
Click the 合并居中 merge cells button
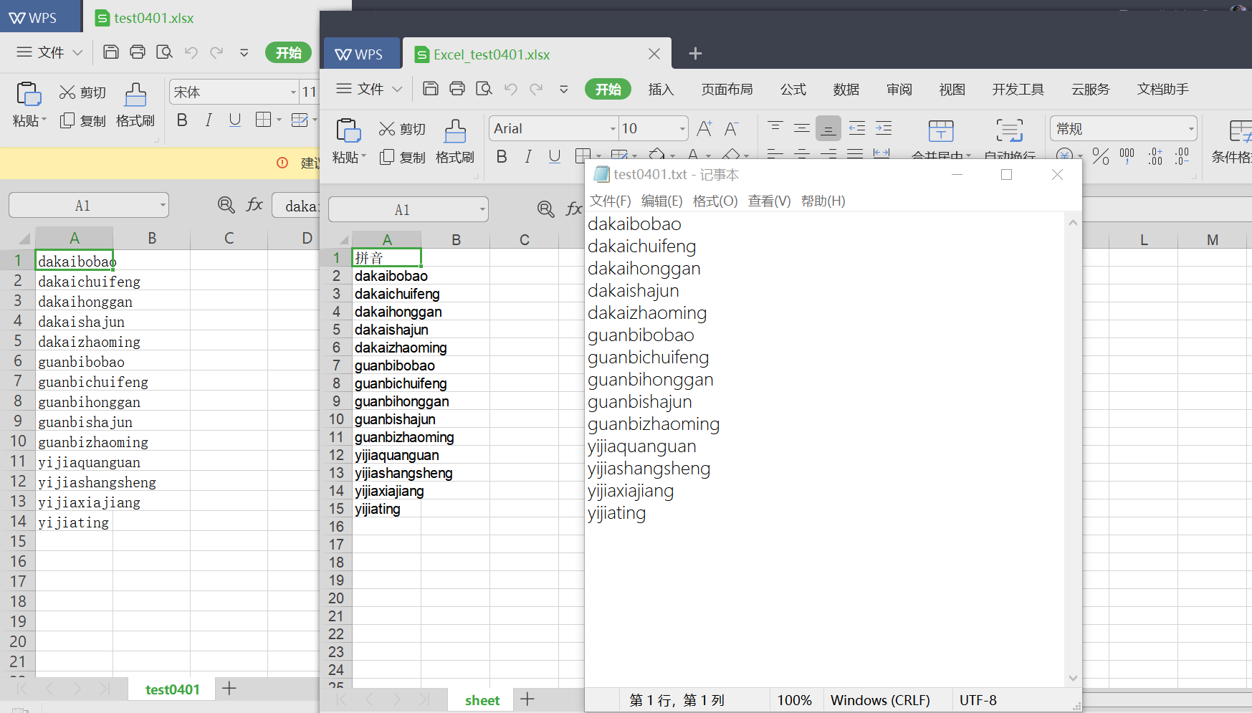[941, 136]
